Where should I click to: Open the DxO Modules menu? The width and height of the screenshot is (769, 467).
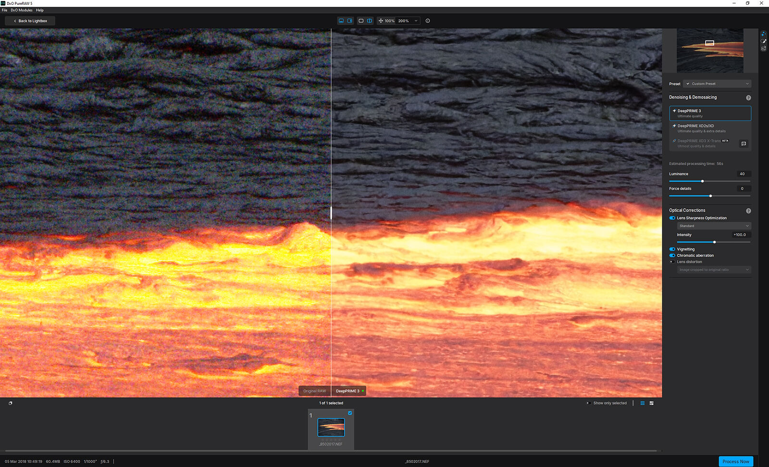(22, 10)
